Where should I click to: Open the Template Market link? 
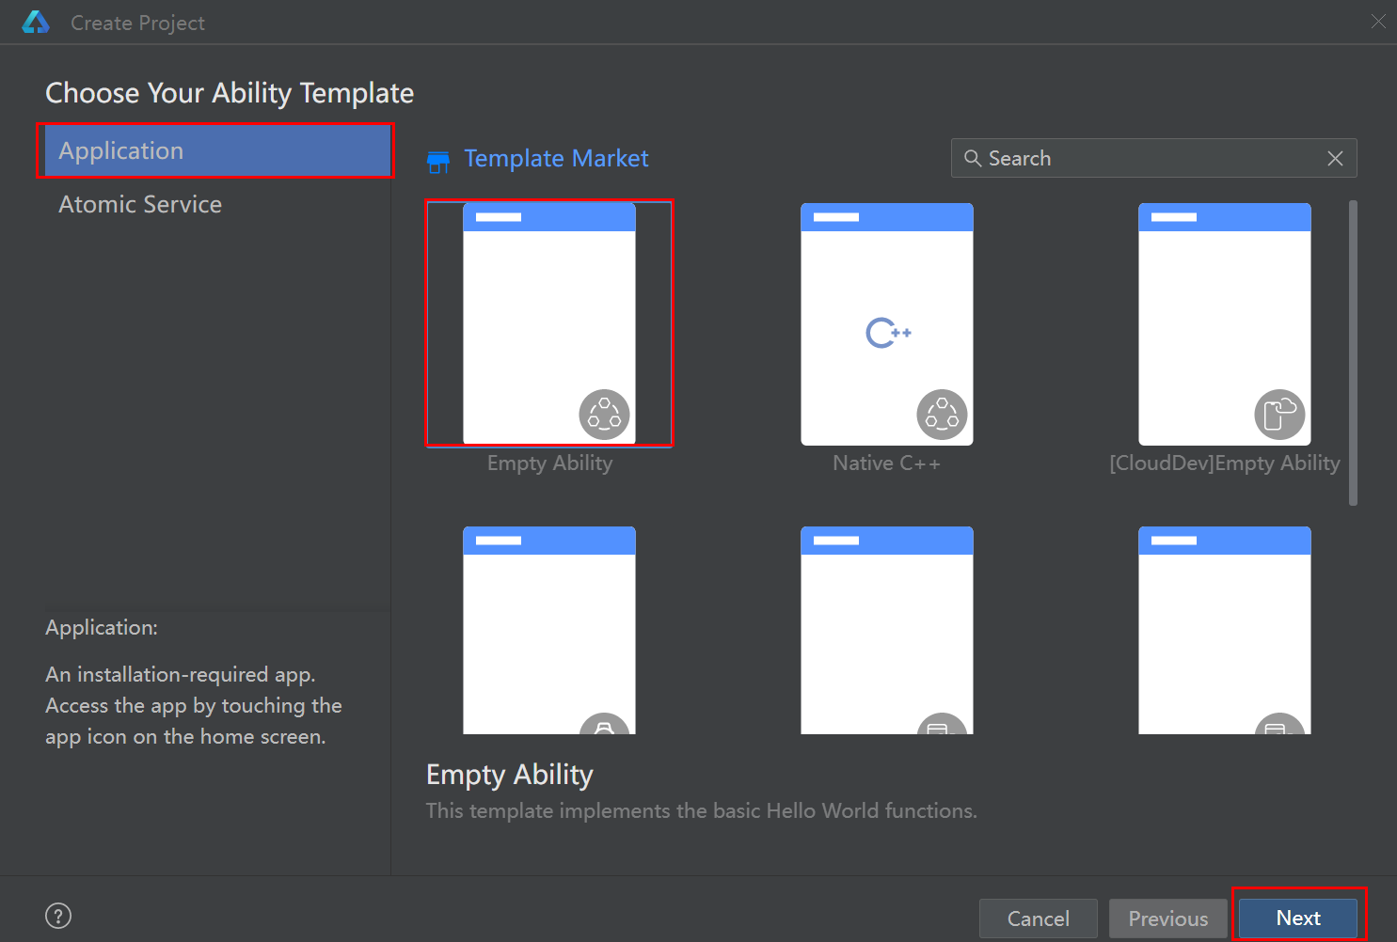[556, 158]
